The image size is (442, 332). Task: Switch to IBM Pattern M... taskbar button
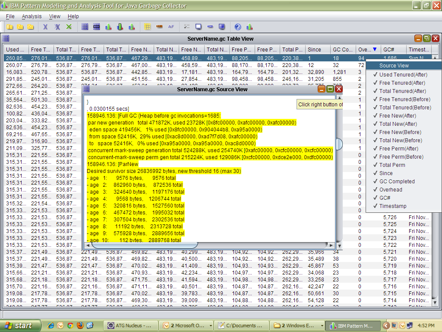[353, 326]
